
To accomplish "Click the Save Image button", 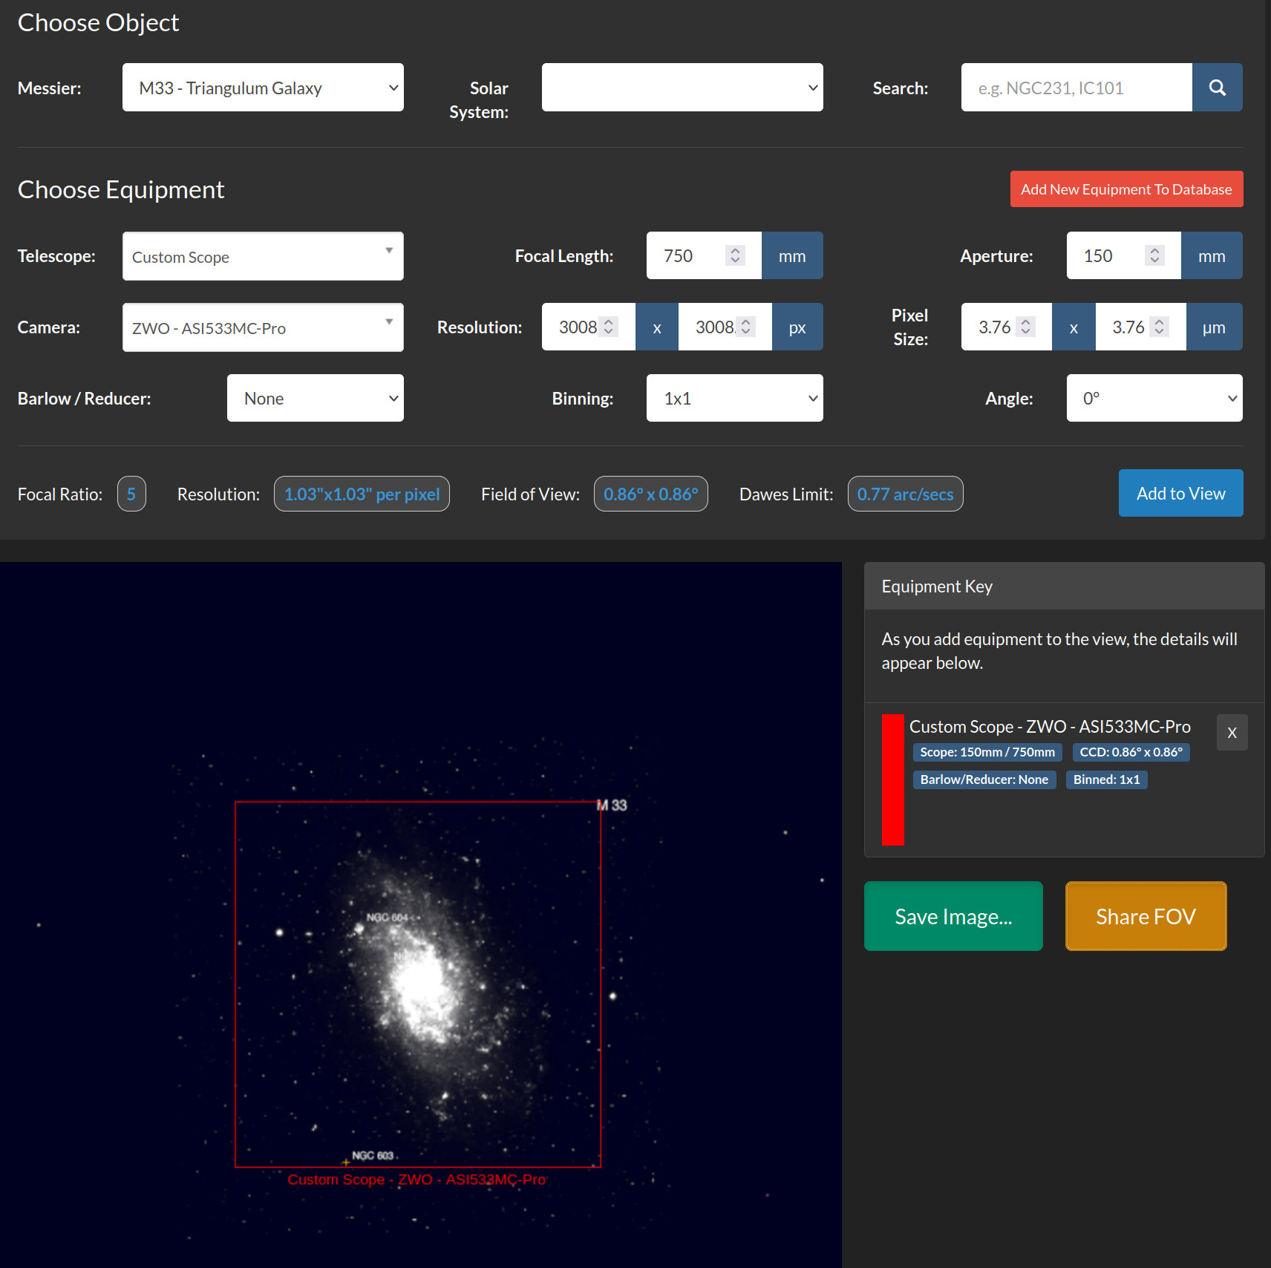I will click(953, 916).
